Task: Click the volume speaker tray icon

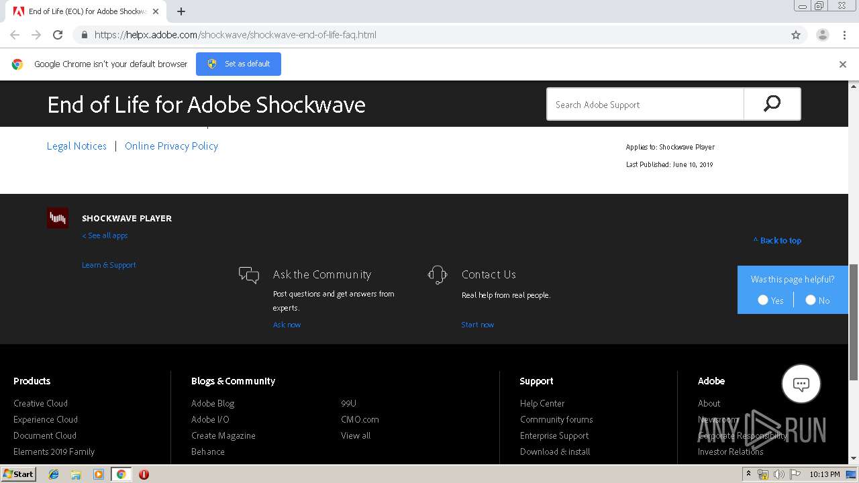Action: click(x=778, y=474)
